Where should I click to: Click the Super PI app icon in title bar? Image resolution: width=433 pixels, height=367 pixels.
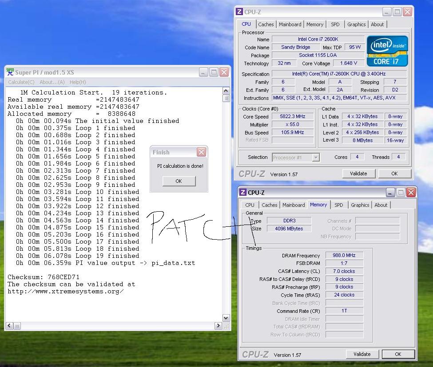(10, 72)
